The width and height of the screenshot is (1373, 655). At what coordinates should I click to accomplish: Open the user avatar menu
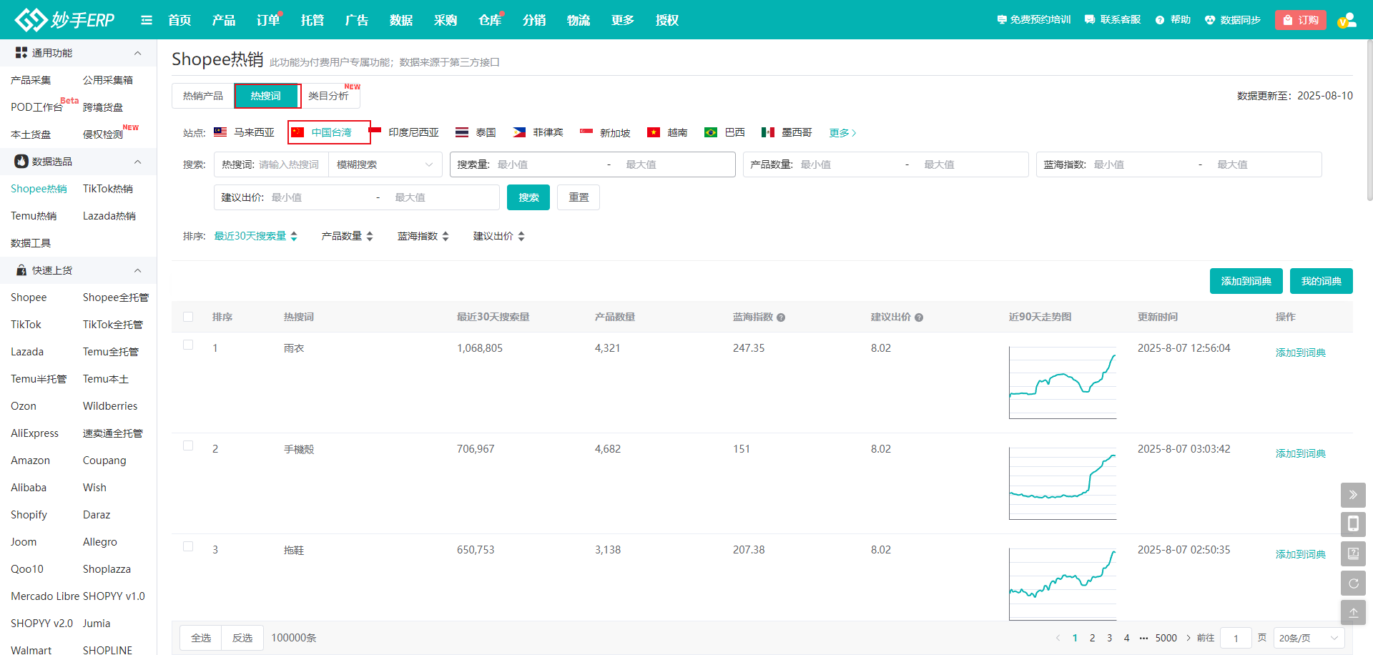[1347, 20]
